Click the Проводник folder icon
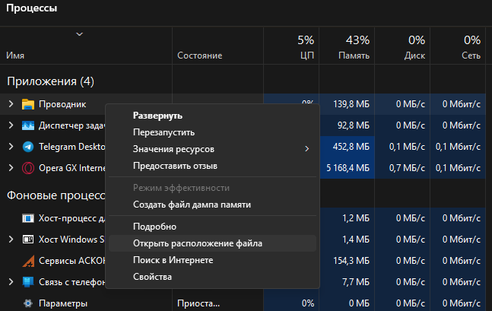This screenshot has width=492, height=311. point(28,104)
